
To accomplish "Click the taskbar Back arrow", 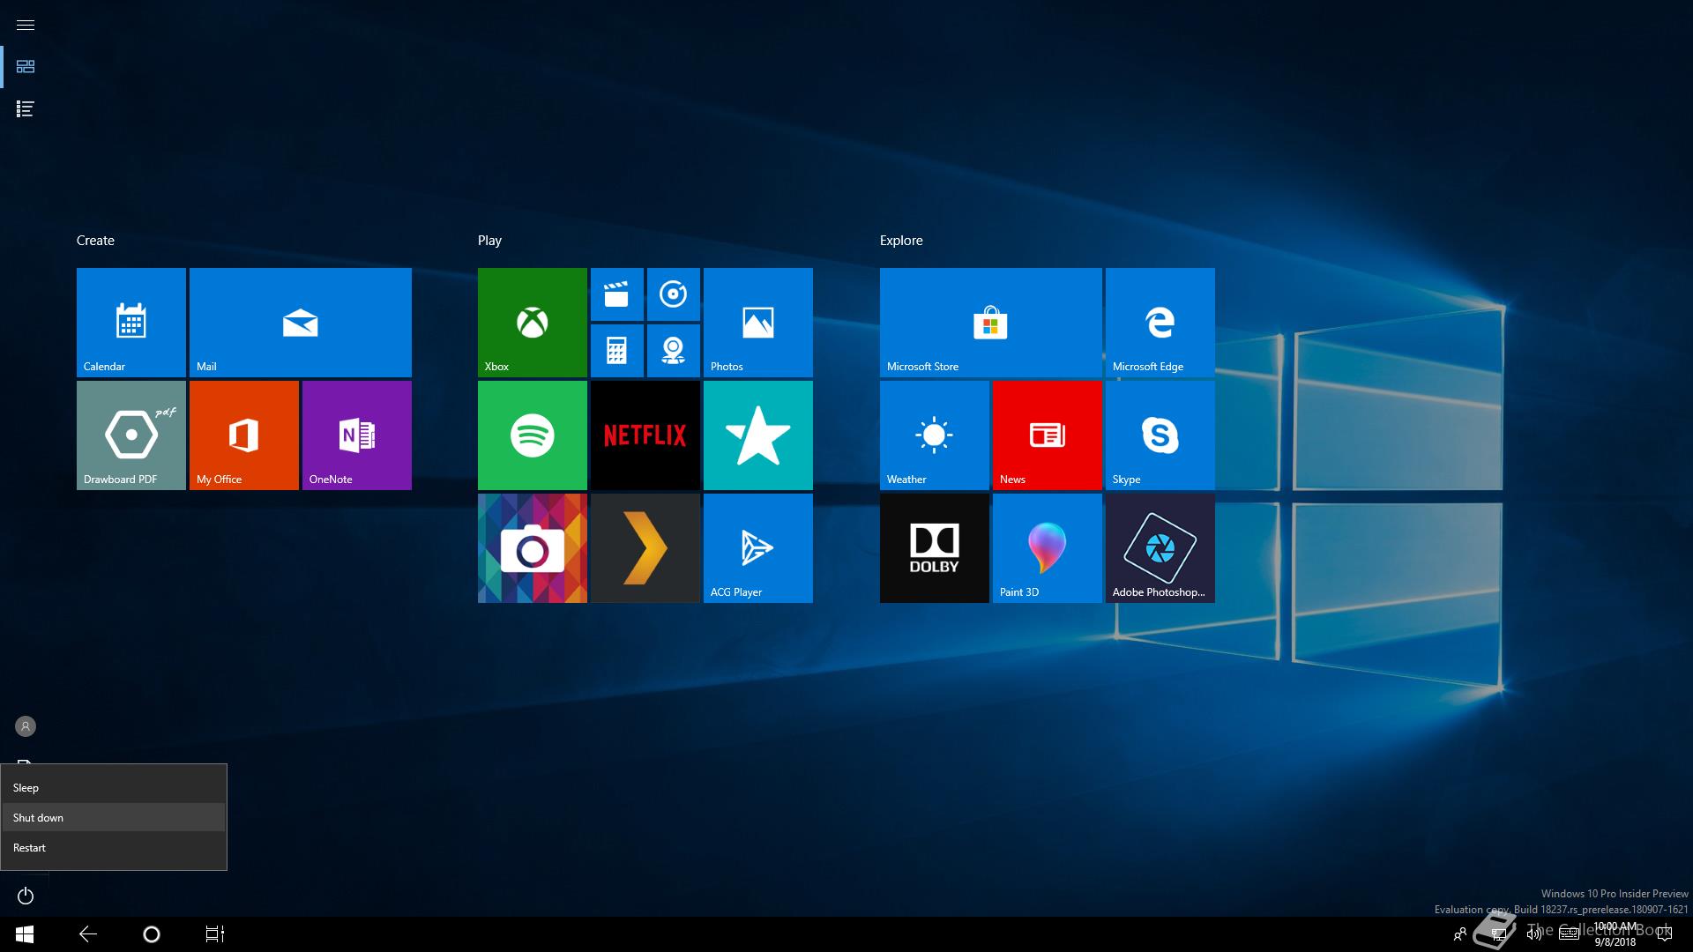I will [88, 934].
